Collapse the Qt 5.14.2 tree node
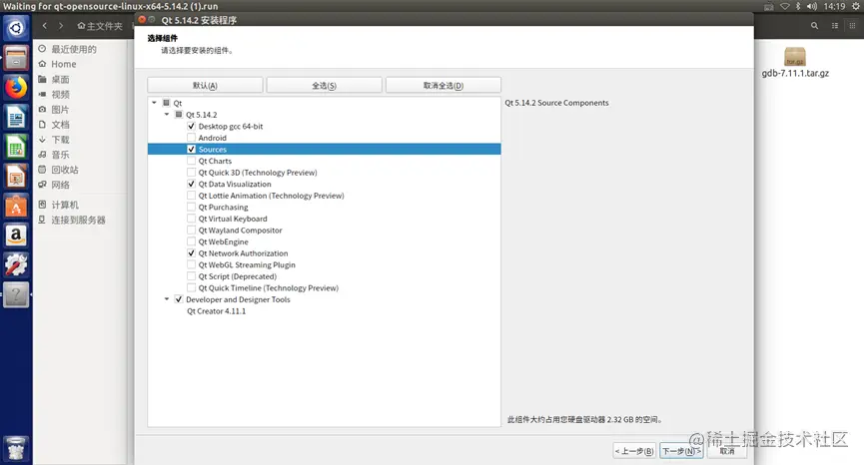Image resolution: width=864 pixels, height=465 pixels. (x=167, y=115)
